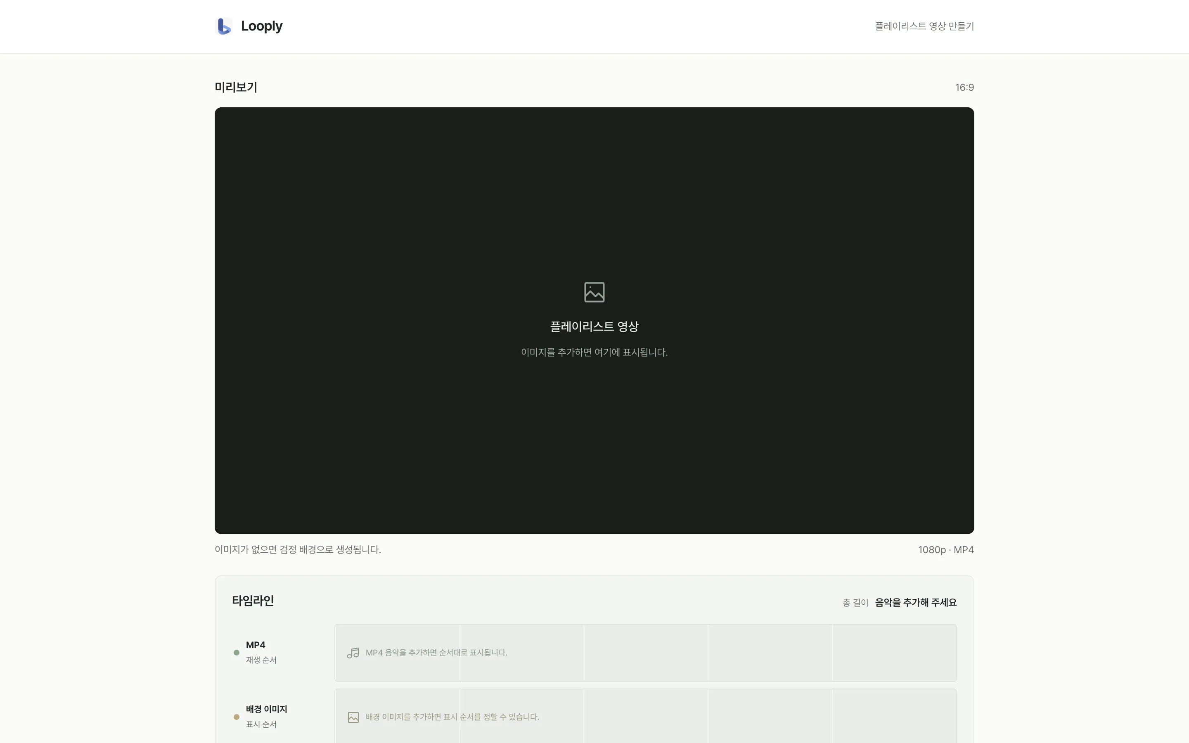
Task: Select the 배경 이미지 표시 순서 track label
Action: point(266,717)
